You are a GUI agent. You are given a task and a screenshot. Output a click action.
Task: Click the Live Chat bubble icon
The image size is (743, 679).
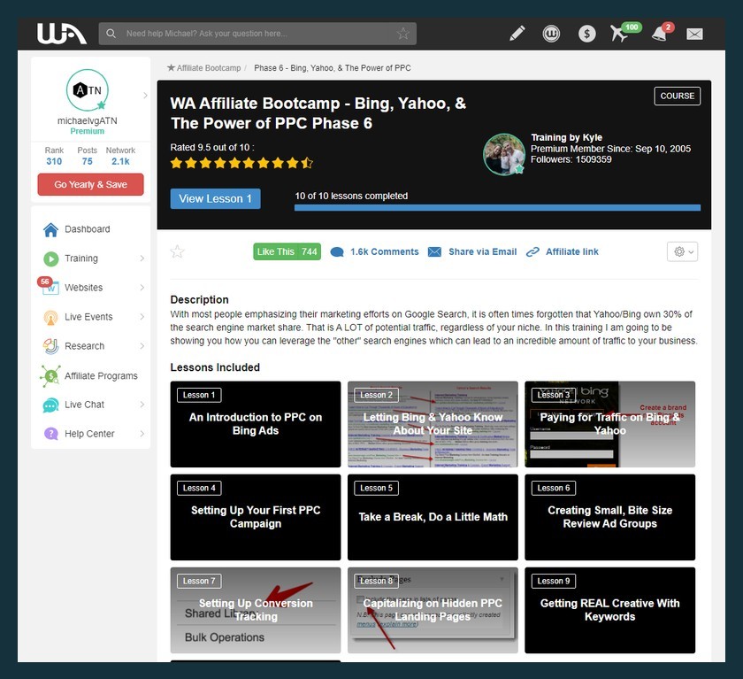point(50,405)
